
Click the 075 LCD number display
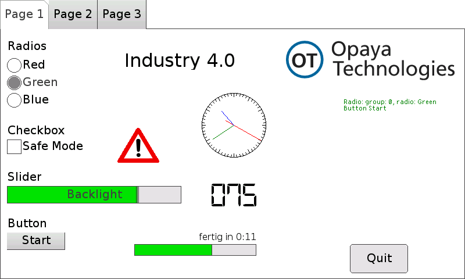click(234, 195)
